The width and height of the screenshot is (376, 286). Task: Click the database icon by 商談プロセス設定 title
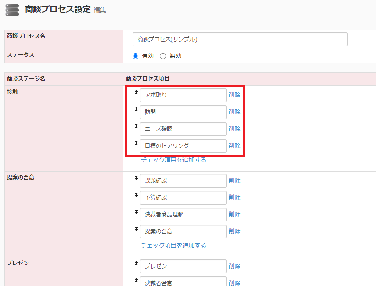coord(12,10)
